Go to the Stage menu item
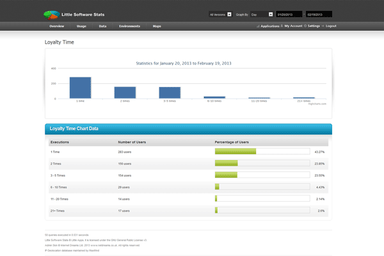The height and width of the screenshot is (256, 384). tap(81, 26)
